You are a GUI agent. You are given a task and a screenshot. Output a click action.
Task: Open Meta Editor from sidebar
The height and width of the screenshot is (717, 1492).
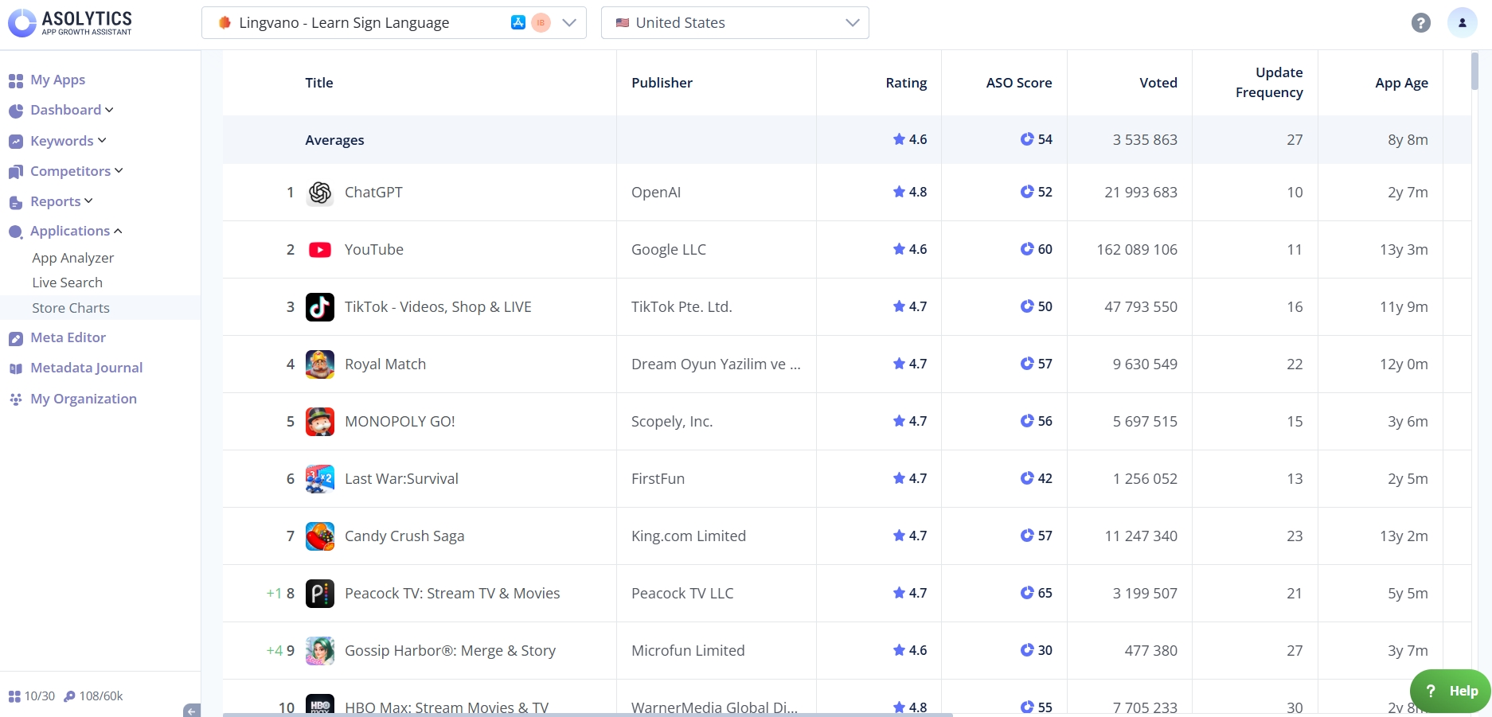[x=68, y=337]
